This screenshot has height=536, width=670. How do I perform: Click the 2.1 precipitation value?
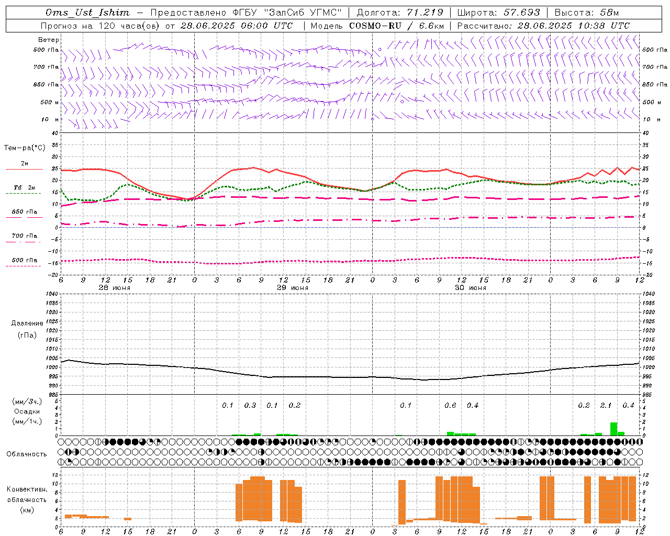click(x=606, y=406)
